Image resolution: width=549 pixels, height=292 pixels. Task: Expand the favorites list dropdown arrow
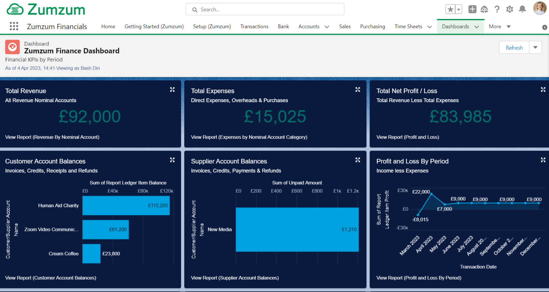tap(458, 9)
